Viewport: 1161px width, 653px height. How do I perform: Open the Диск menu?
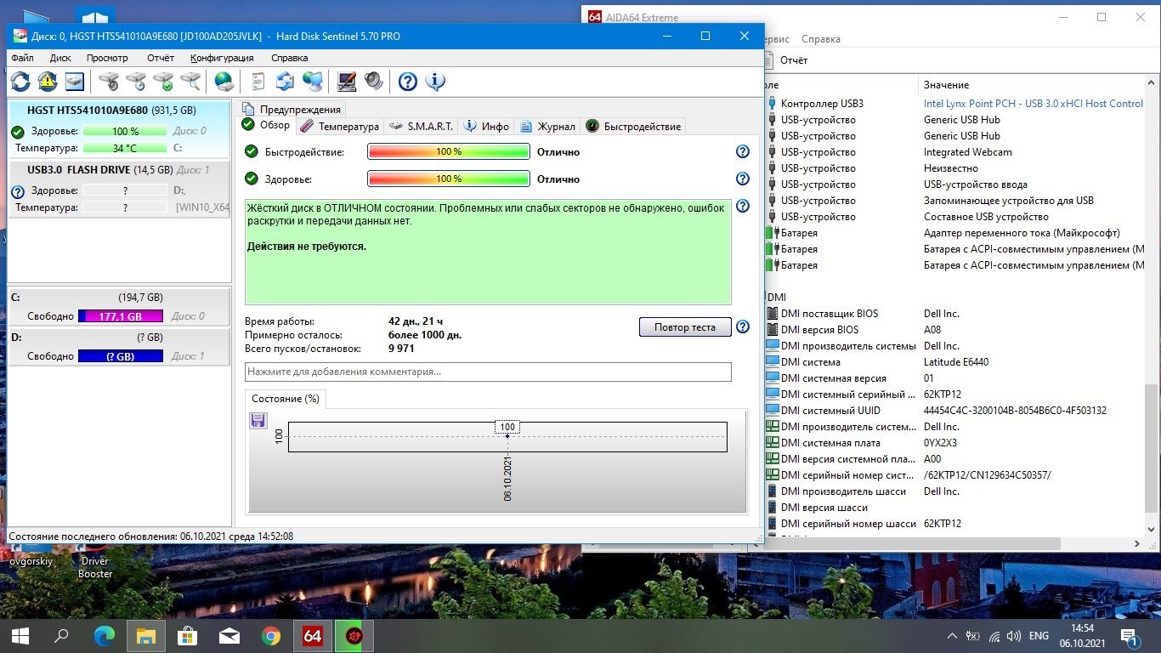[60, 58]
